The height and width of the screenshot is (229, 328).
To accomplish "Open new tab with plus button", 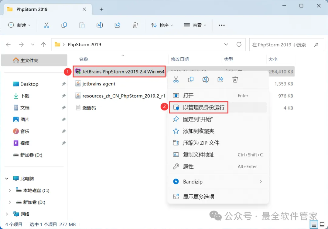I will [x=101, y=9].
